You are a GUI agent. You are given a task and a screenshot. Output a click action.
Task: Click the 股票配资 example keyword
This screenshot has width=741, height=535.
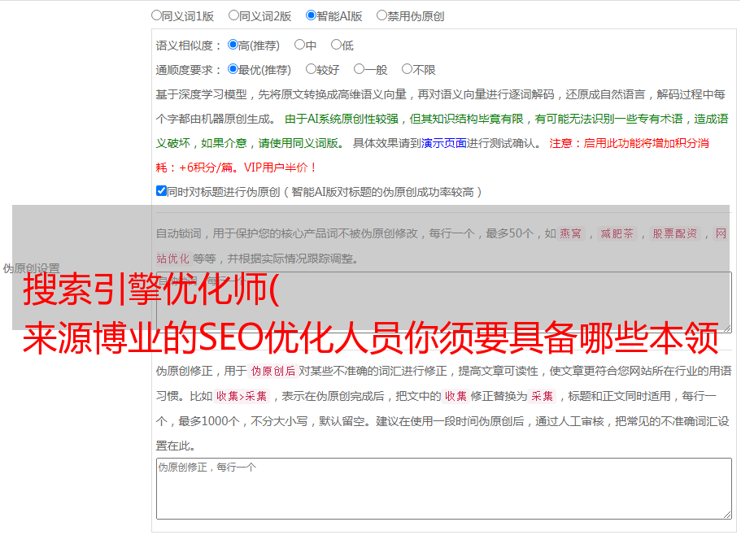674,233
